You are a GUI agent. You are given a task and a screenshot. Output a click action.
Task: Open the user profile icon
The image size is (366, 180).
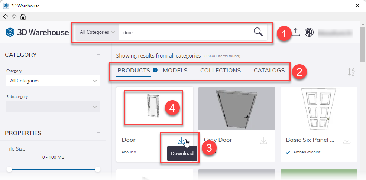tap(309, 32)
